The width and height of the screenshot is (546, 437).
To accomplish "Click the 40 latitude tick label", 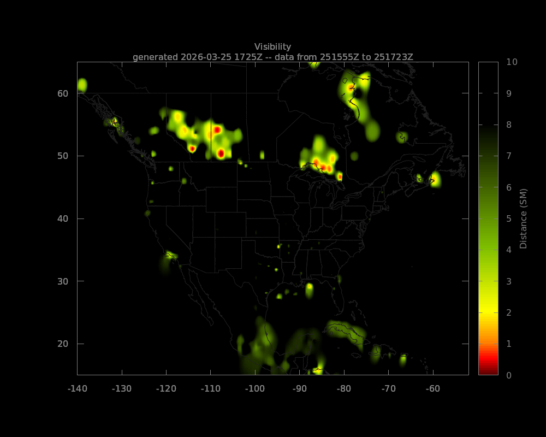I will point(63,218).
